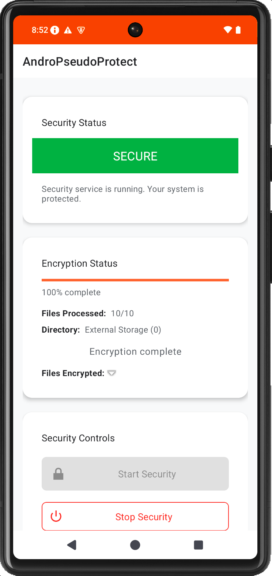
Task: Click the orange encryption progress bar
Action: [x=135, y=280]
